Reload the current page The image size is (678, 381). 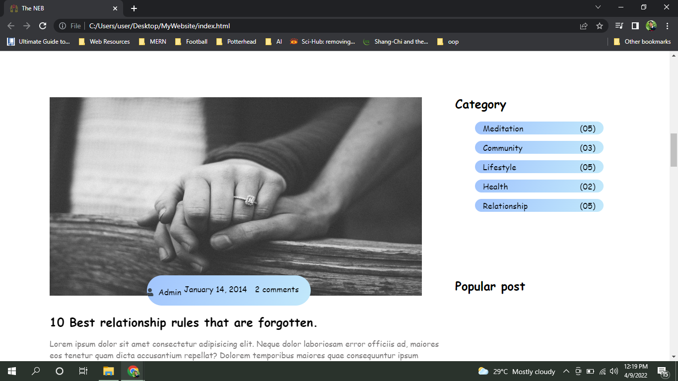(44, 25)
